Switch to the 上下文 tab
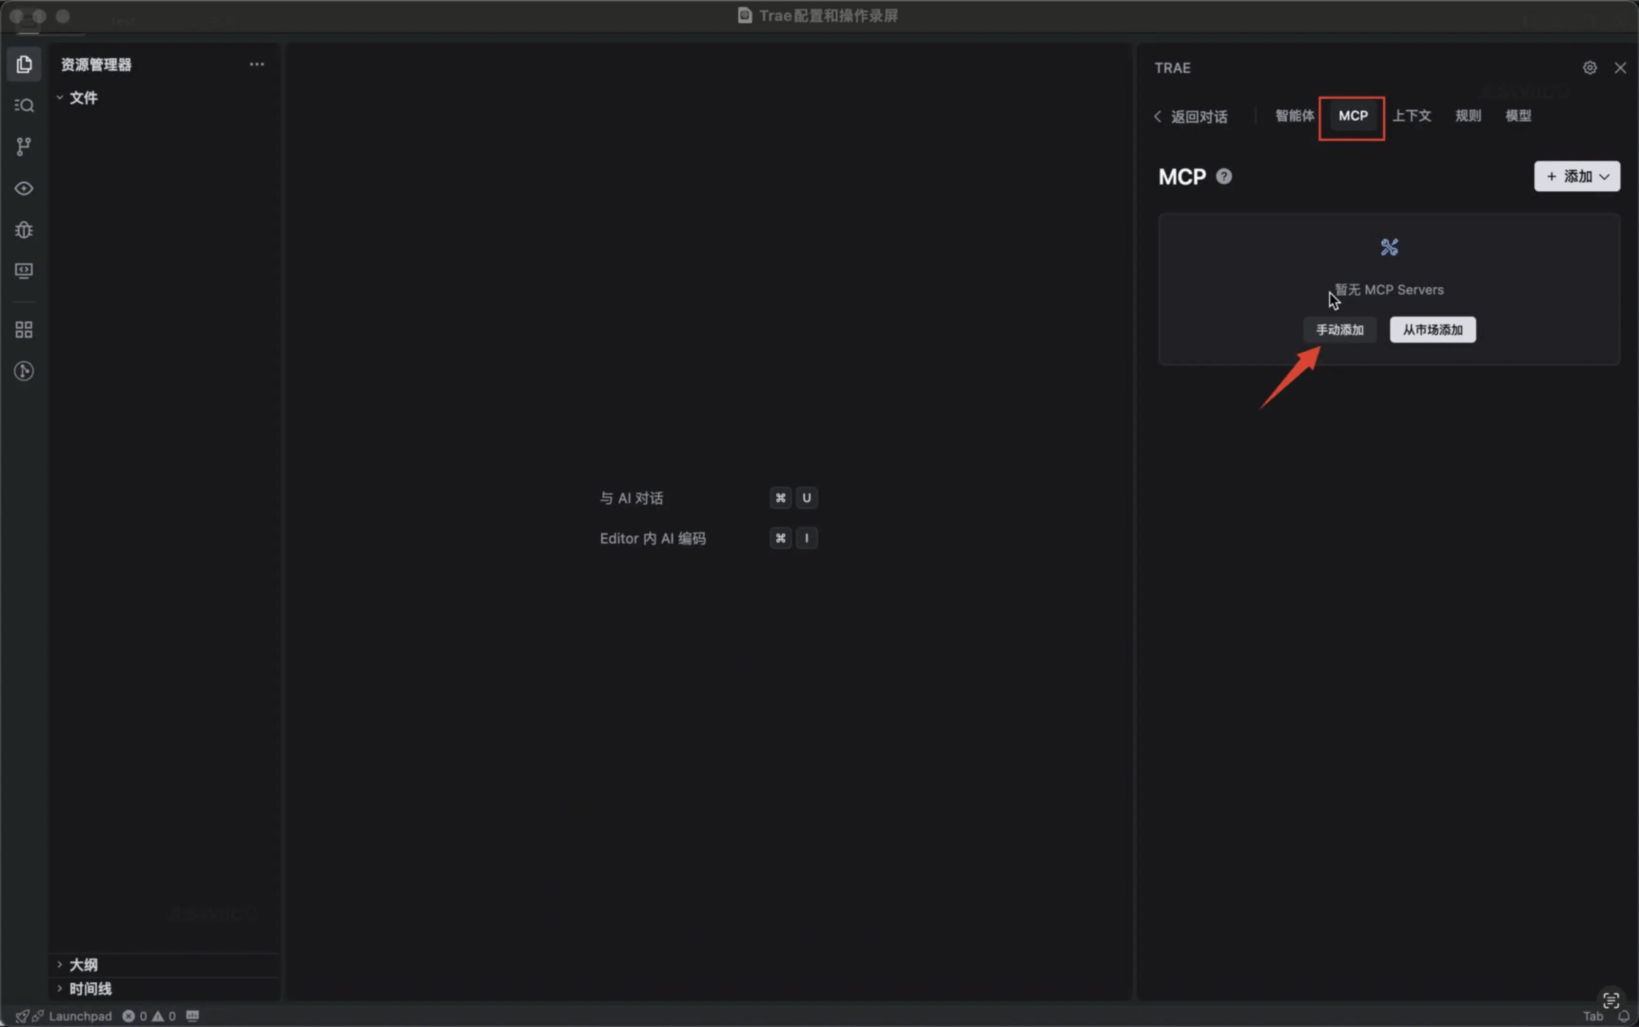Image resolution: width=1639 pixels, height=1027 pixels. pos(1411,116)
